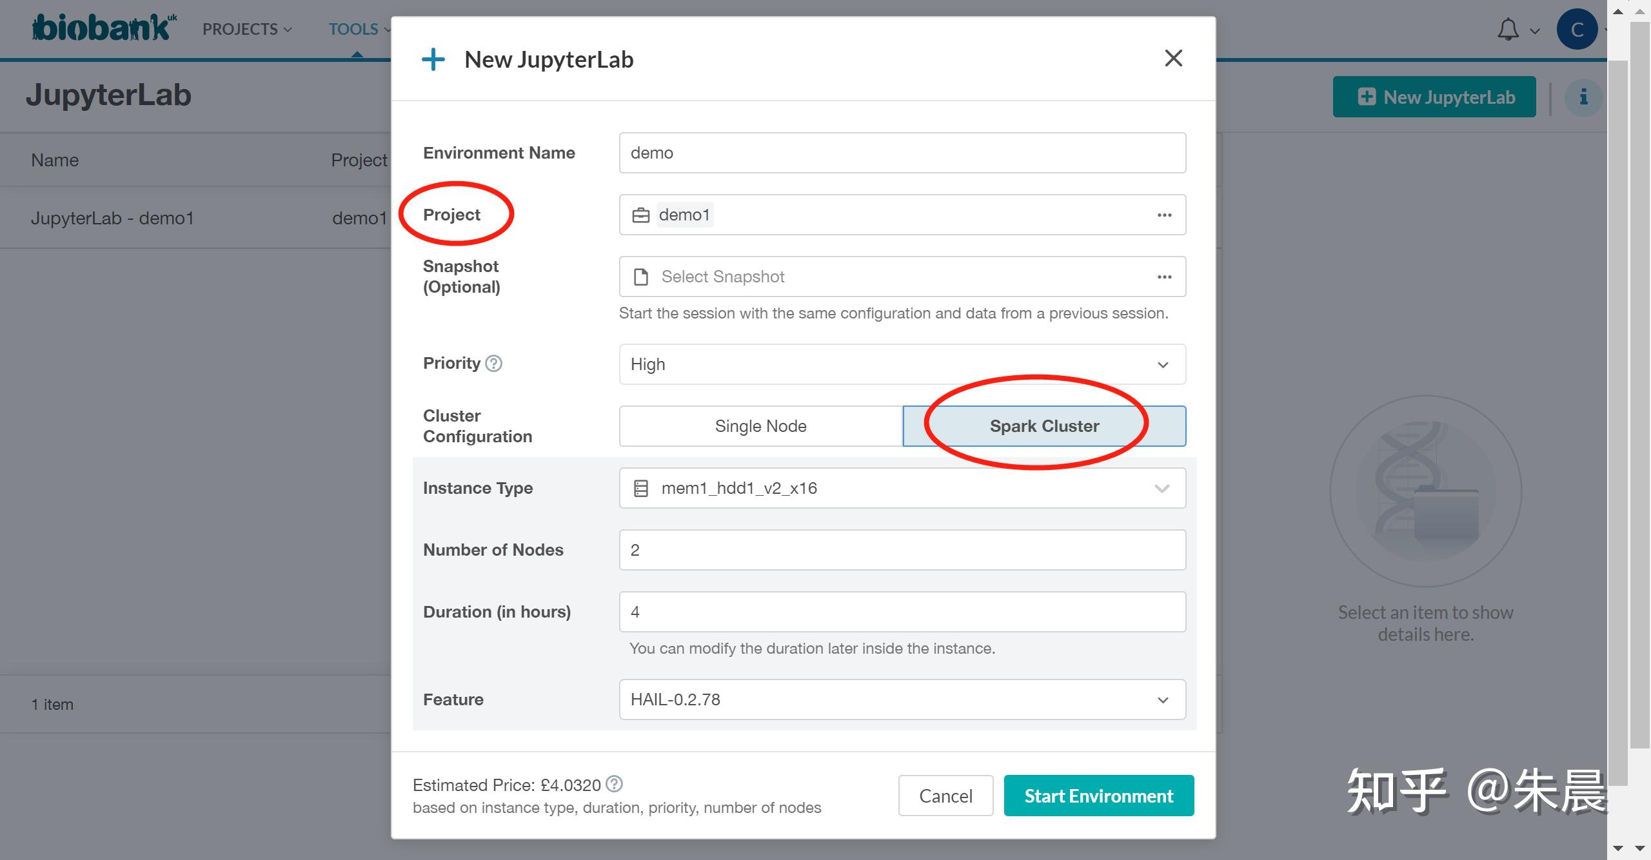
Task: Click the Cancel button
Action: tap(945, 796)
